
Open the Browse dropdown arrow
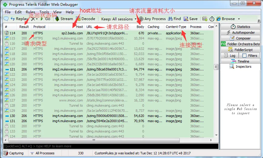[239, 19]
